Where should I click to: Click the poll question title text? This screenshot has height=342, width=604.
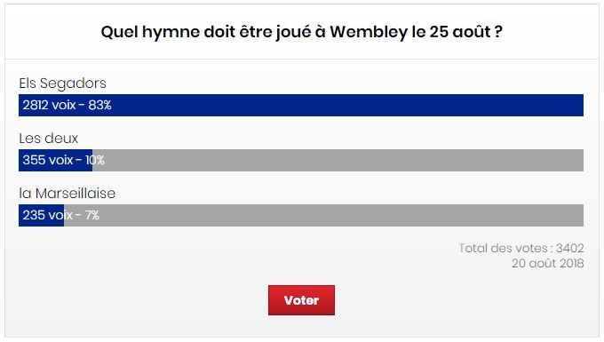pyautogui.click(x=302, y=32)
